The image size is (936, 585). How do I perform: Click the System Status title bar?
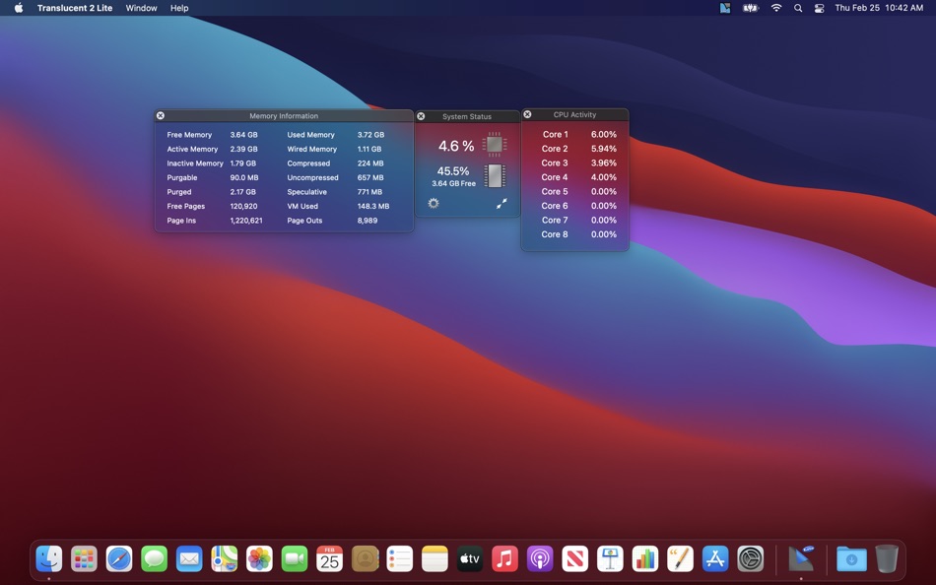coord(467,116)
